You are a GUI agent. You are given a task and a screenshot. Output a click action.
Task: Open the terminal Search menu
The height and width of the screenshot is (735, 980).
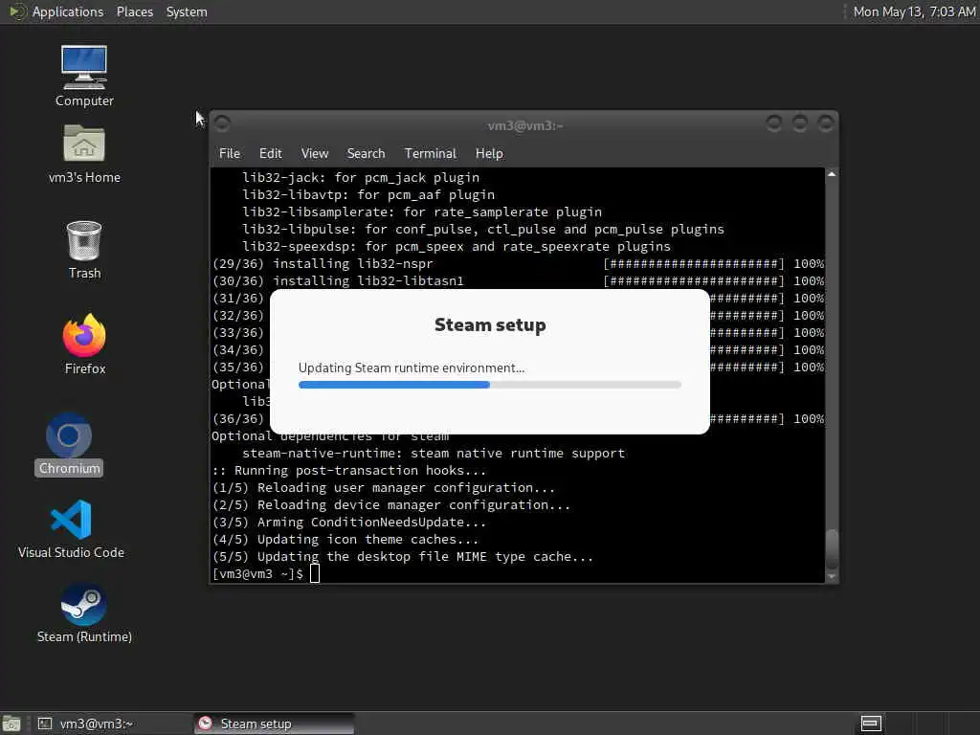point(366,153)
